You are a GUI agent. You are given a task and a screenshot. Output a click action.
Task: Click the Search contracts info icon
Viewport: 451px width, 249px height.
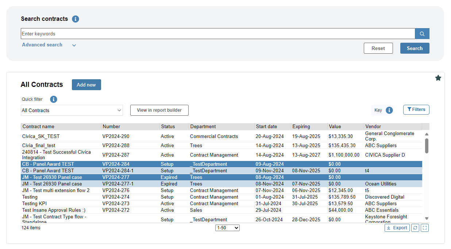point(76,19)
